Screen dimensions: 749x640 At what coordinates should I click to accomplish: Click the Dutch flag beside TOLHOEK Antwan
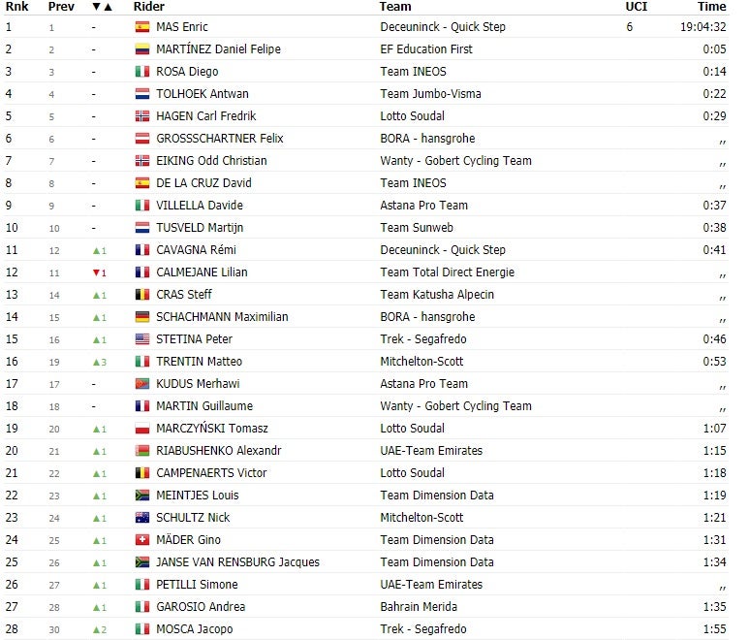coord(141,94)
